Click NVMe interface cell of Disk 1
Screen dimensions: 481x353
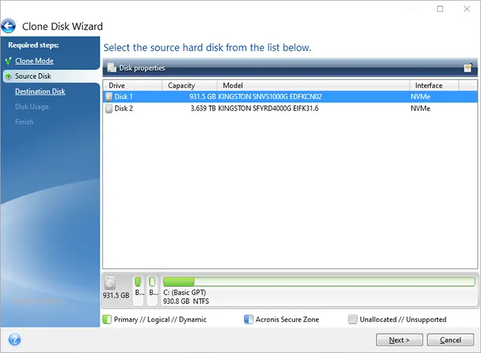[x=421, y=97]
